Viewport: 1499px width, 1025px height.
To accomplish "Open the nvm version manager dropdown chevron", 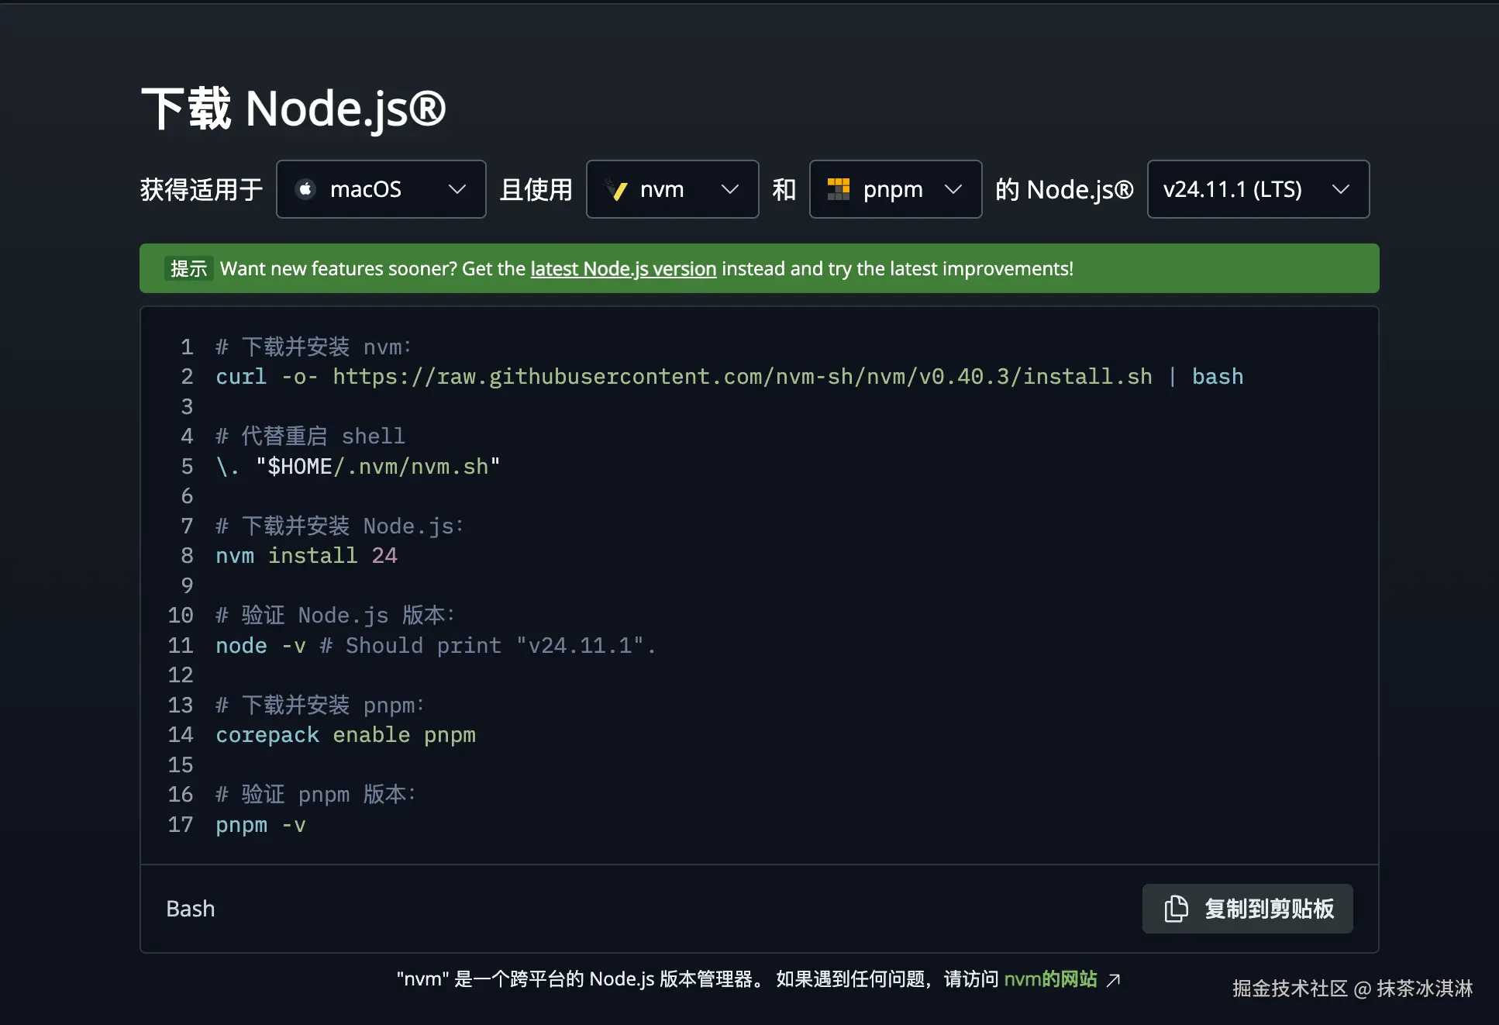I will coord(729,189).
